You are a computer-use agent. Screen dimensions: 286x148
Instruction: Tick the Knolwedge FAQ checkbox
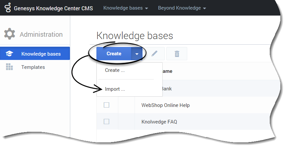pos(106,122)
